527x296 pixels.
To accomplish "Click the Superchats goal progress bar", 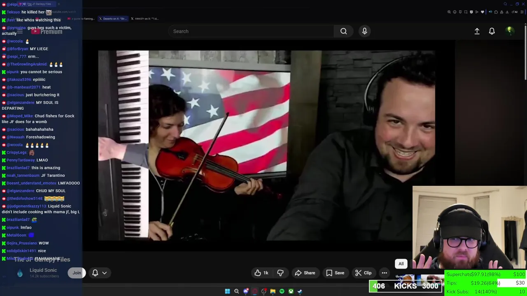I will (485, 274).
